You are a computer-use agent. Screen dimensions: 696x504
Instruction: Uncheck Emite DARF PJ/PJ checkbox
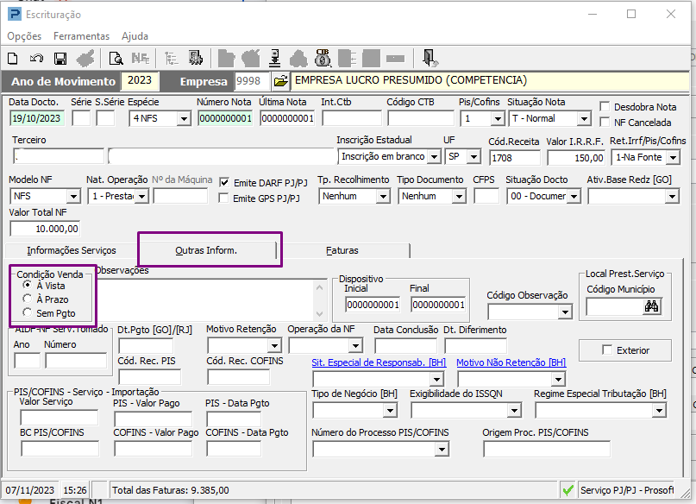pyautogui.click(x=226, y=182)
